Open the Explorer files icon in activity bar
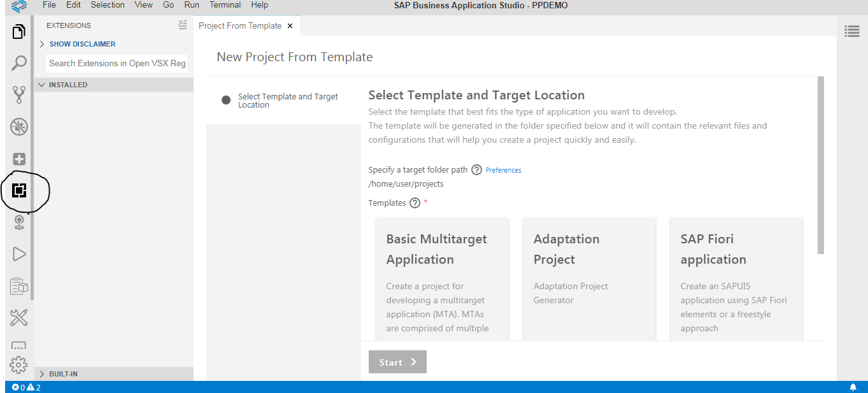 19,31
